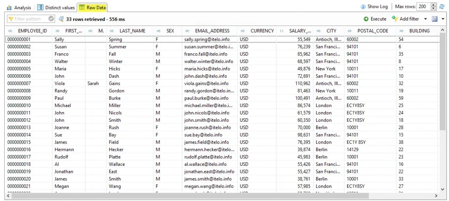The width and height of the screenshot is (449, 201).
Task: Click the last name Wallace
Action: tap(117, 164)
